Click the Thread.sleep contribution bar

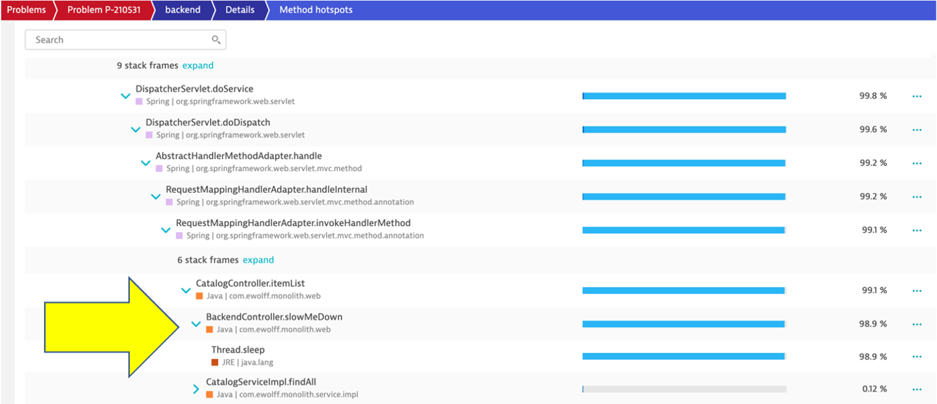click(683, 356)
